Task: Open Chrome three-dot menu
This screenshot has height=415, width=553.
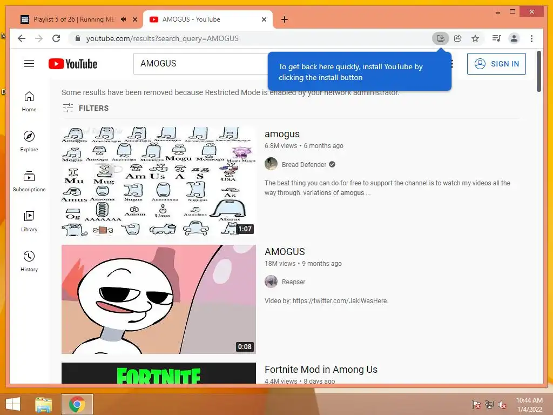Action: pyautogui.click(x=531, y=38)
